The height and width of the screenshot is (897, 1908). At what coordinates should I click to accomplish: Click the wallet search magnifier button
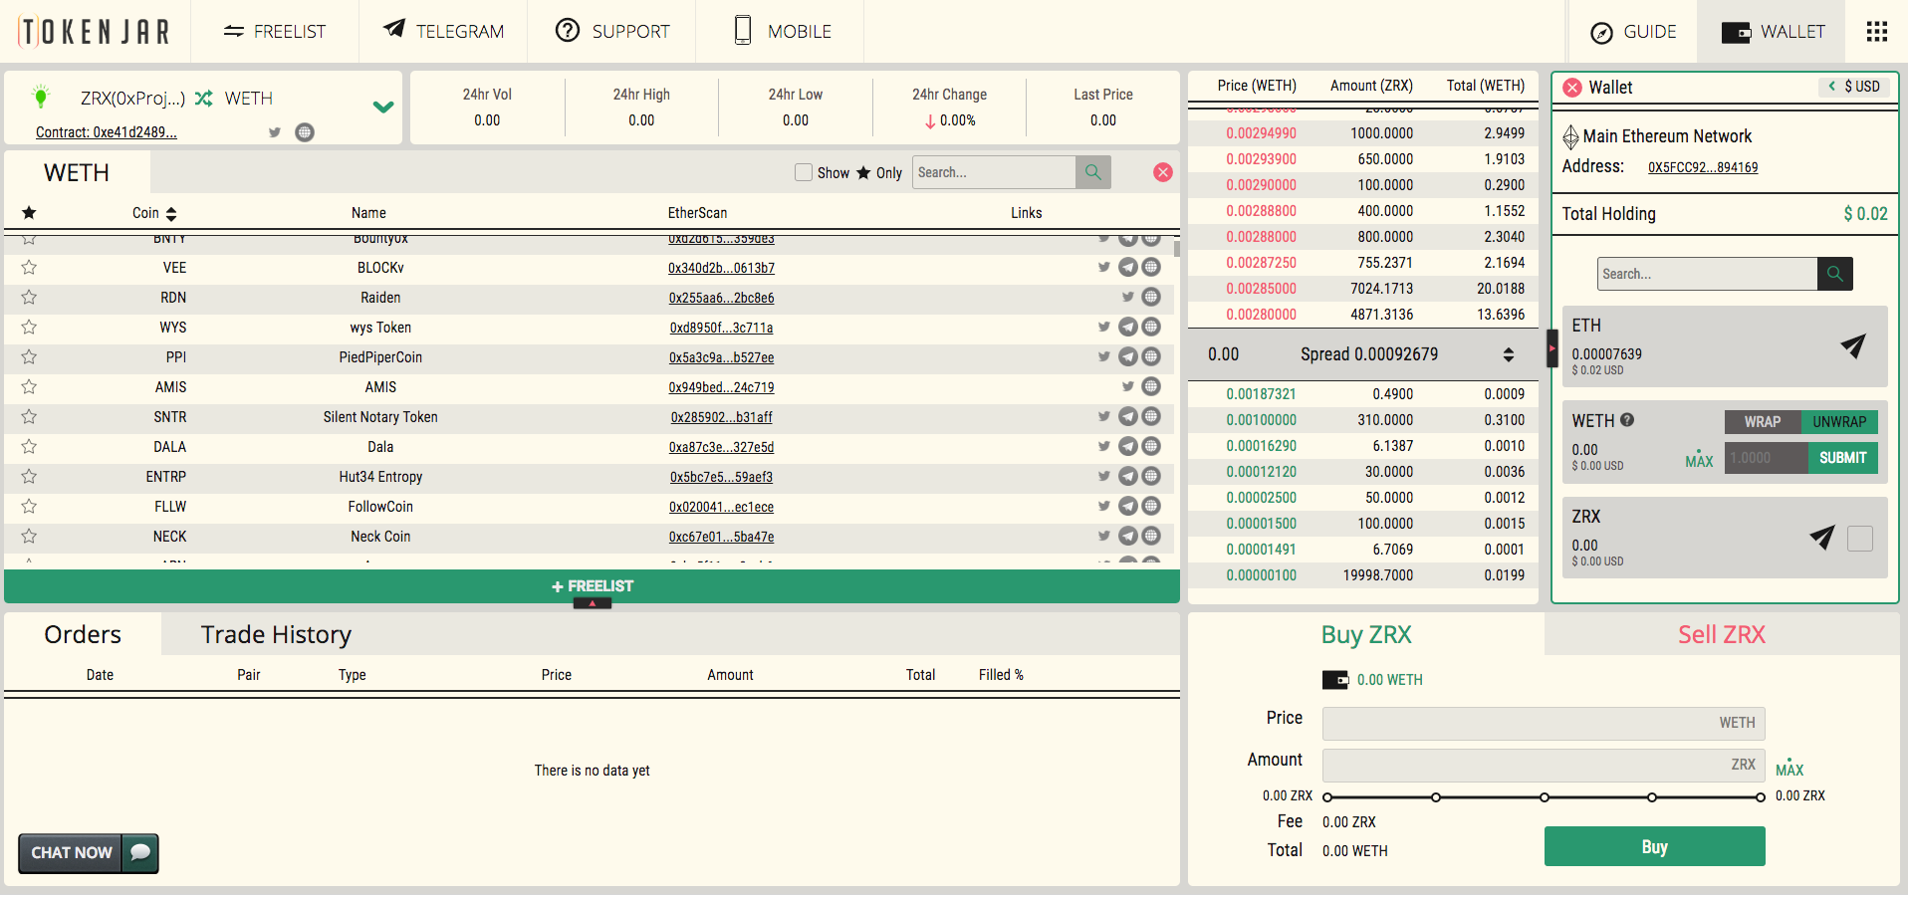[1834, 274]
